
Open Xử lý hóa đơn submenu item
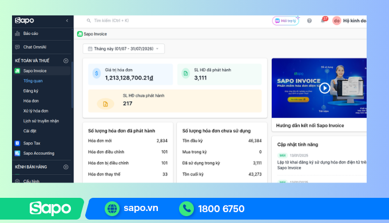coord(35,111)
